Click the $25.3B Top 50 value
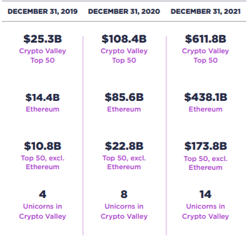 pyautogui.click(x=43, y=39)
